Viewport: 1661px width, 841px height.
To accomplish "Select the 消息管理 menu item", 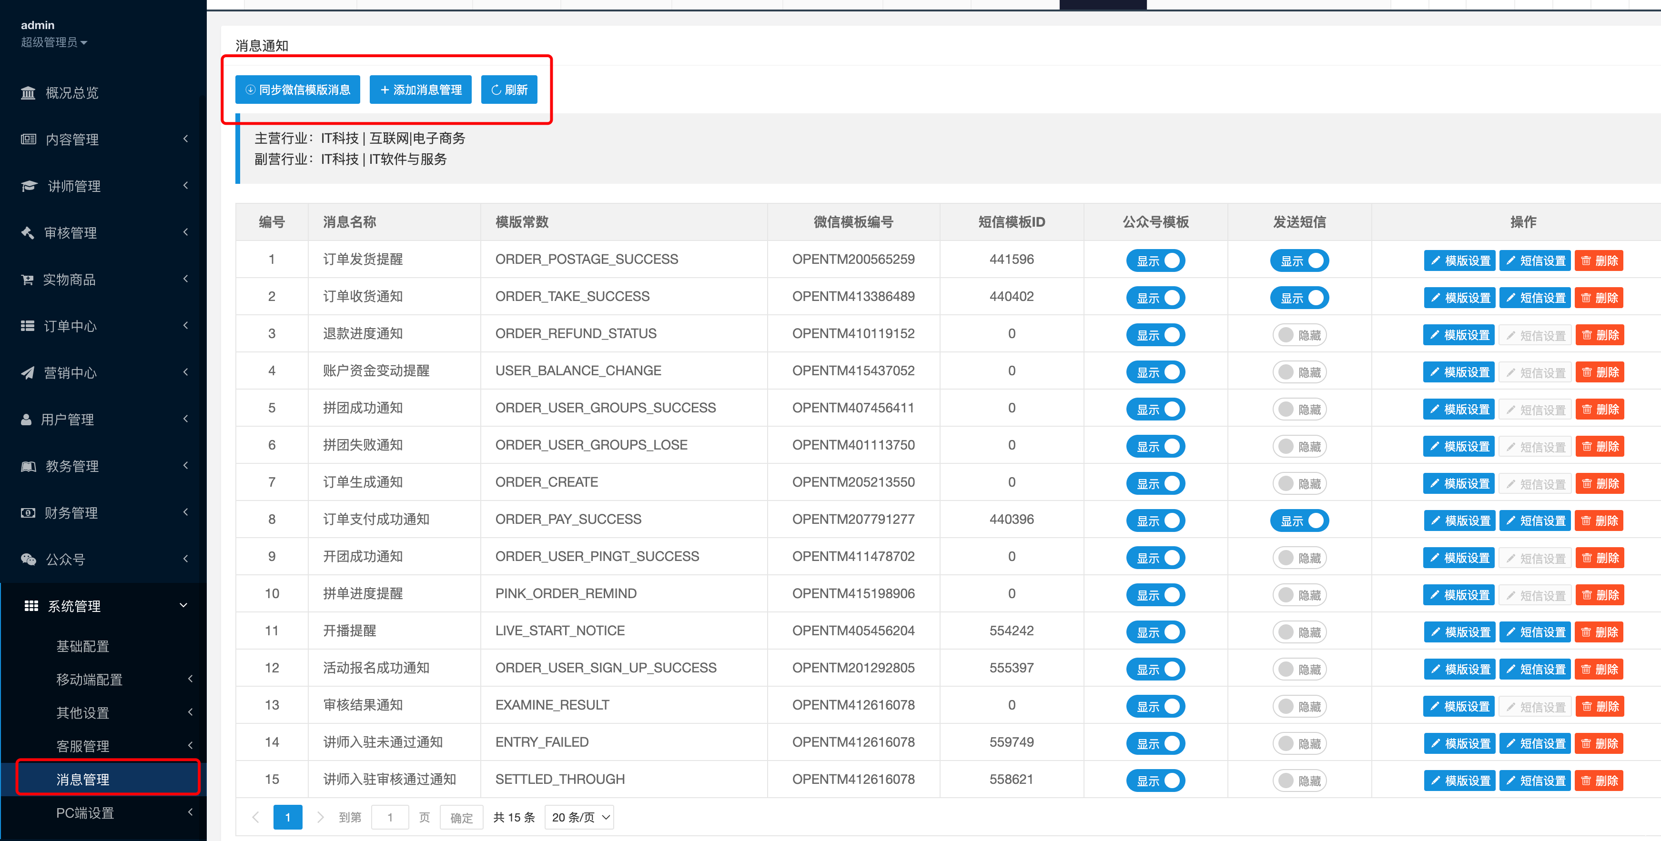I will tap(82, 779).
